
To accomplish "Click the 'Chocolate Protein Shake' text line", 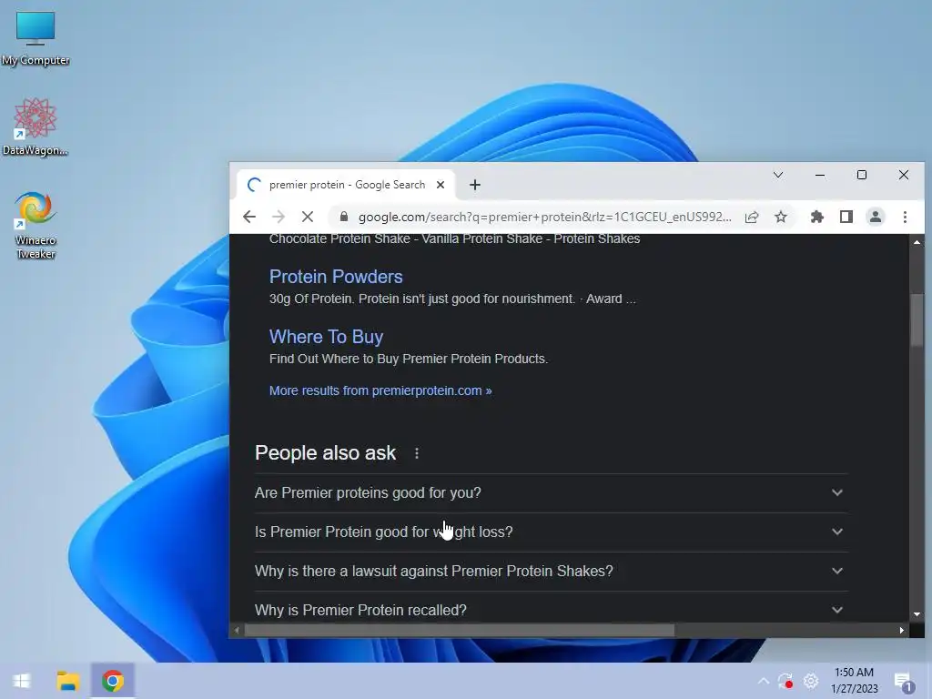I will (455, 239).
